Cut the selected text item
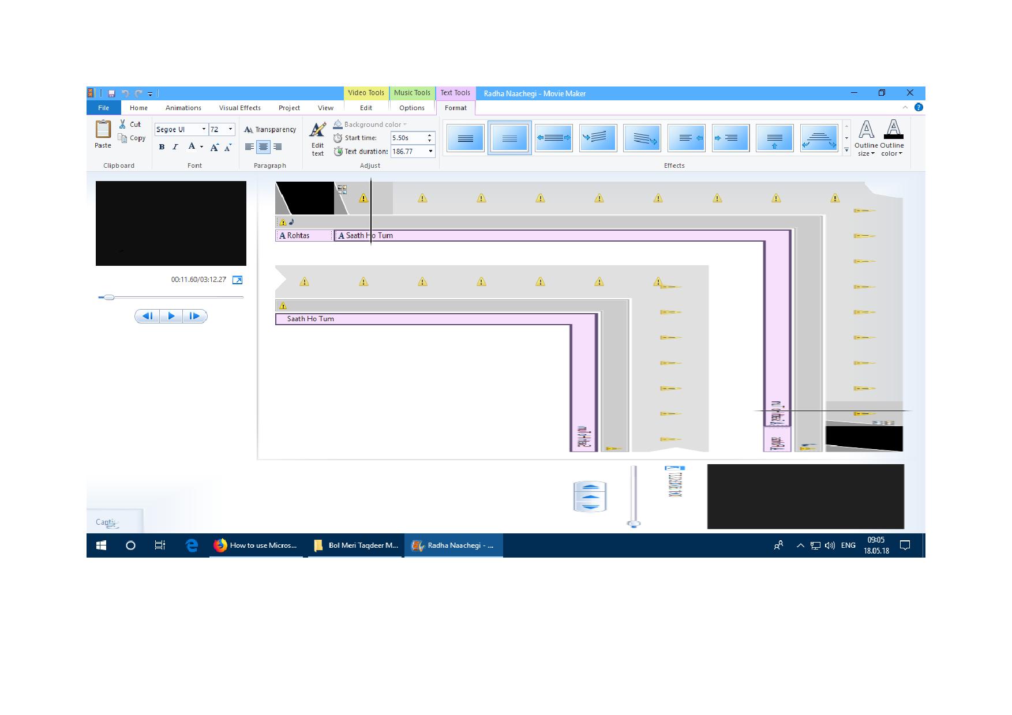1012x715 pixels. click(x=130, y=124)
